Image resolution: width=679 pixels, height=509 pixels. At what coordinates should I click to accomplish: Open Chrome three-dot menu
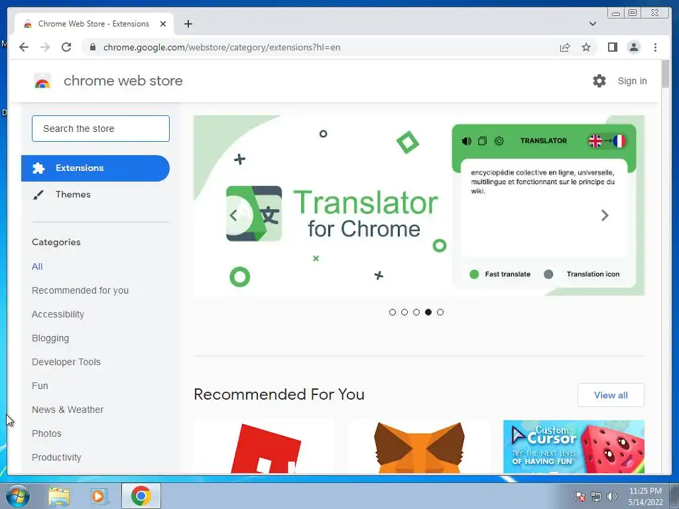click(655, 47)
